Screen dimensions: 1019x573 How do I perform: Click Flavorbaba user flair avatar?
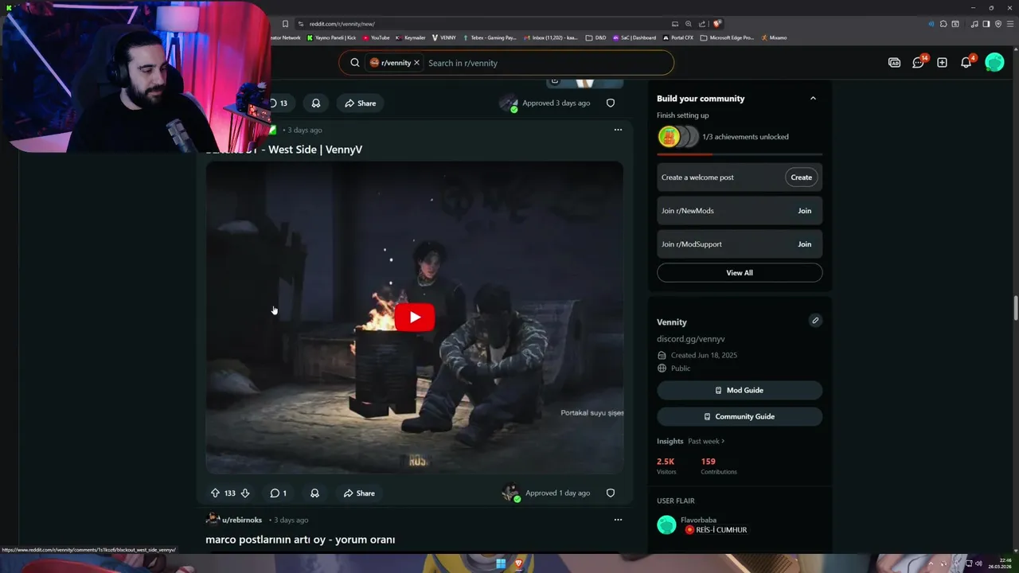pyautogui.click(x=666, y=525)
